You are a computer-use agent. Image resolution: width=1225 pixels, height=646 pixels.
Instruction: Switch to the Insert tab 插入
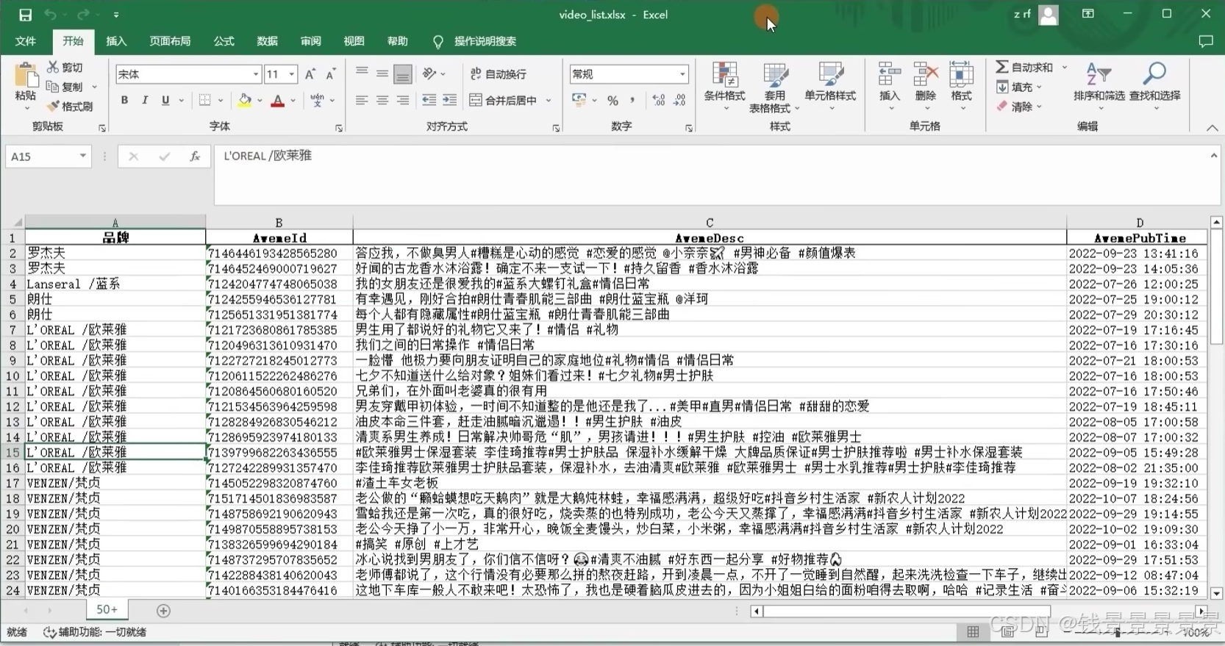(x=116, y=41)
